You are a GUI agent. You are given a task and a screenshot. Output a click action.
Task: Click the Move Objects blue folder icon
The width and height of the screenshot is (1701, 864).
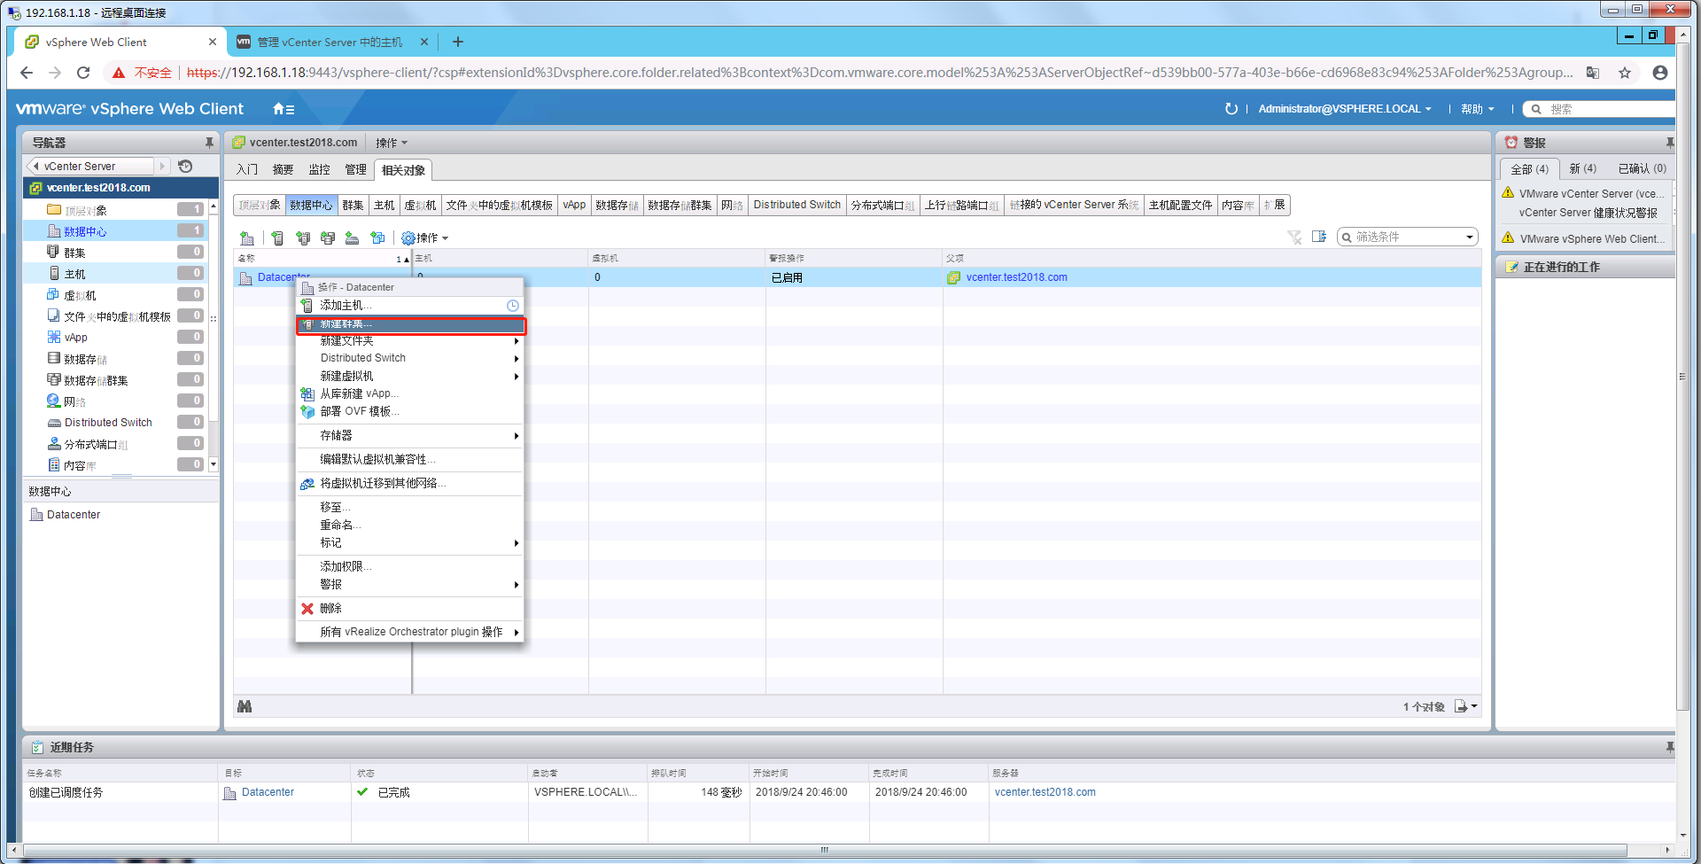point(377,237)
